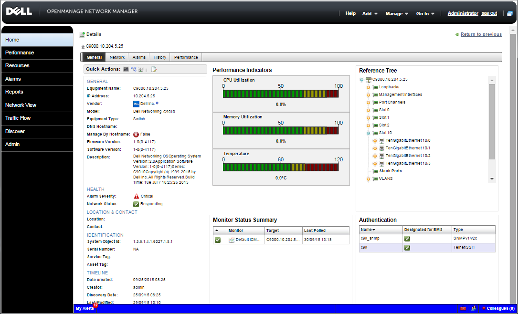Click the Details page icon

[x=82, y=34]
